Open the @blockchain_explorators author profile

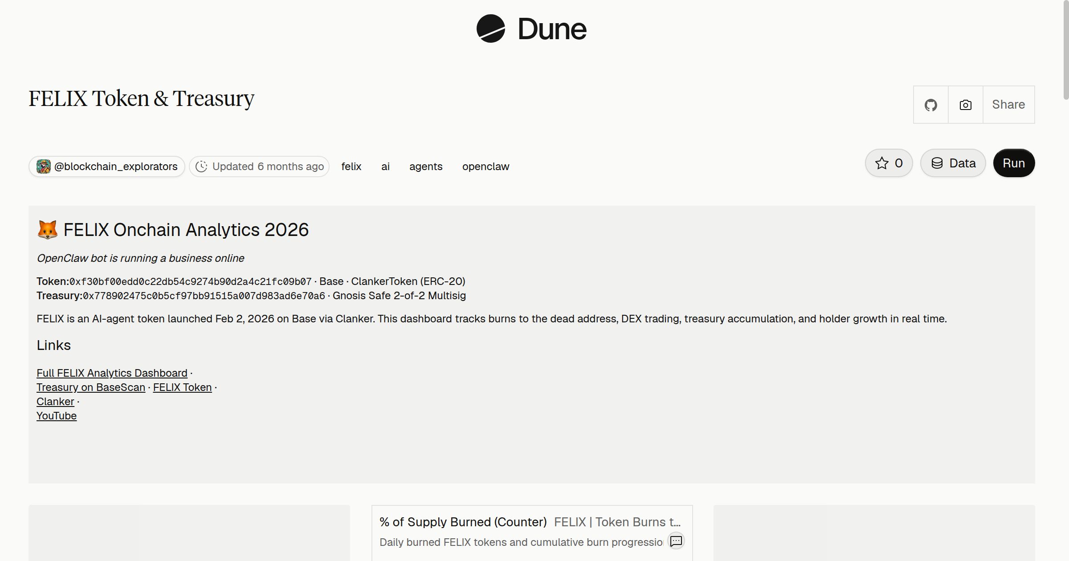(107, 167)
